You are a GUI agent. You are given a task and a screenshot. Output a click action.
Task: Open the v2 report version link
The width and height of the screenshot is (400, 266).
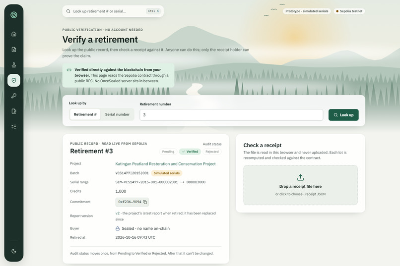click(117, 213)
